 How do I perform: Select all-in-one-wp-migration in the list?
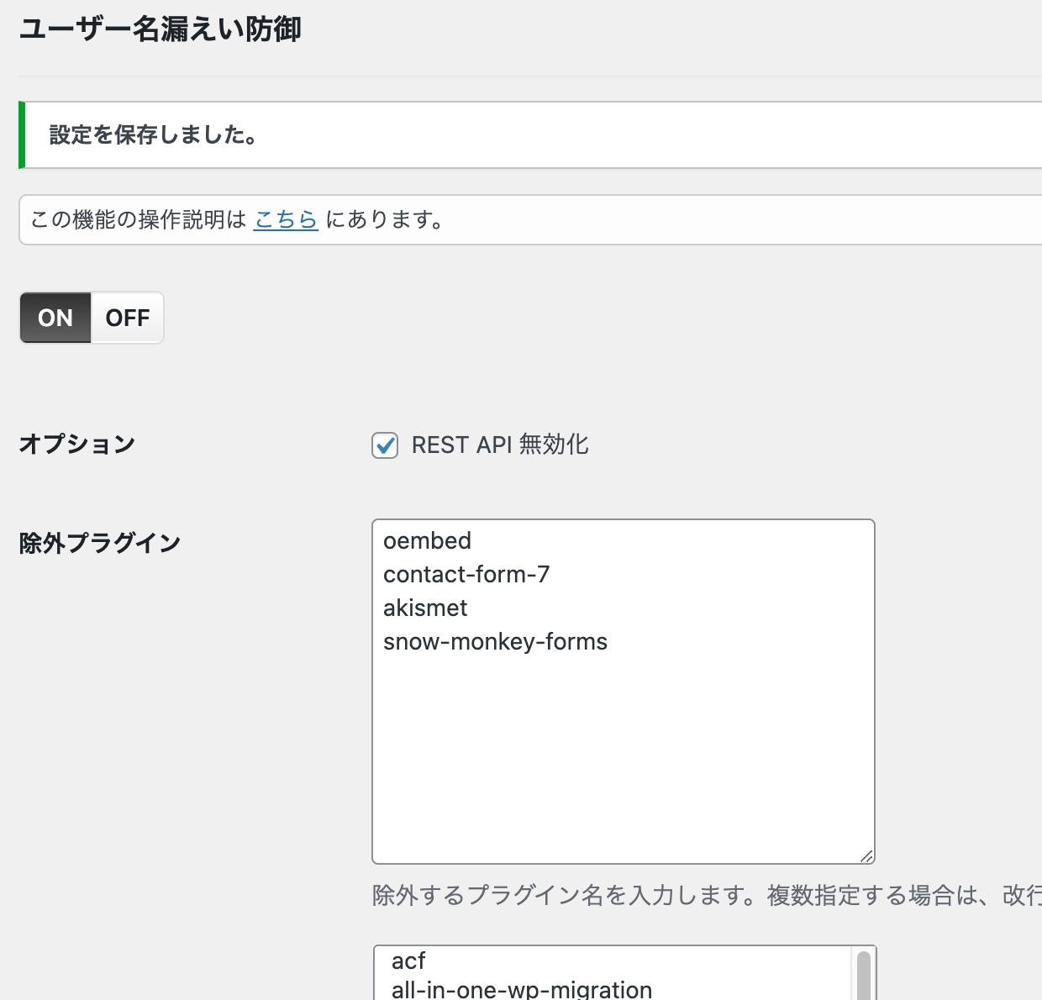tap(521, 990)
